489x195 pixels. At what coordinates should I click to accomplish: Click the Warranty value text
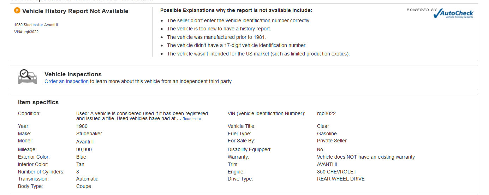point(366,157)
